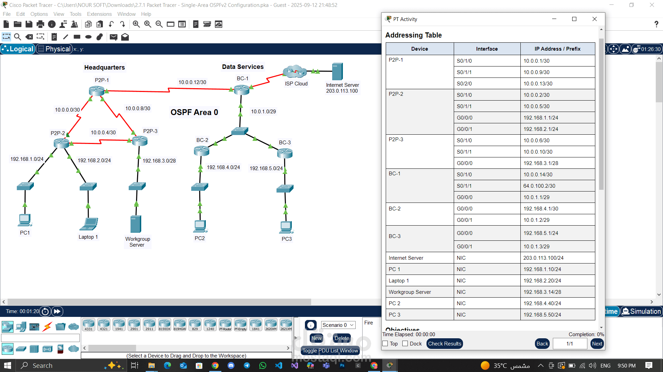Open the Options menu
This screenshot has height=372, width=663.
pos(39,14)
